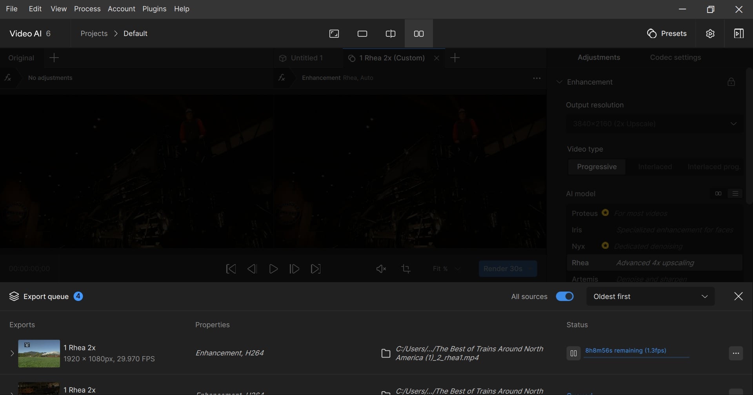
Task: Expand the first Rhea 2x export row
Action: pyautogui.click(x=12, y=353)
